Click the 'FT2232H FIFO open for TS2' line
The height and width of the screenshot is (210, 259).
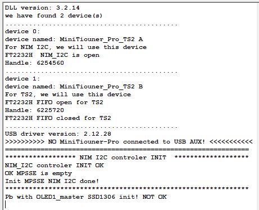point(54,102)
